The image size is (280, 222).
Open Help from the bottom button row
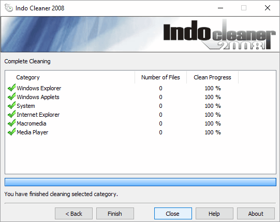(x=214, y=213)
